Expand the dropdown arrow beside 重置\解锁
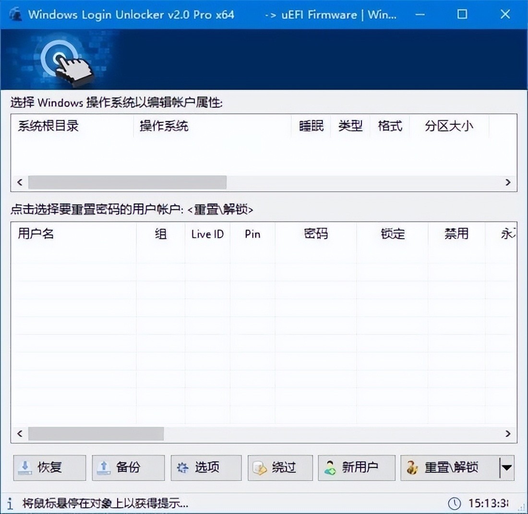This screenshot has width=528, height=514. [507, 467]
